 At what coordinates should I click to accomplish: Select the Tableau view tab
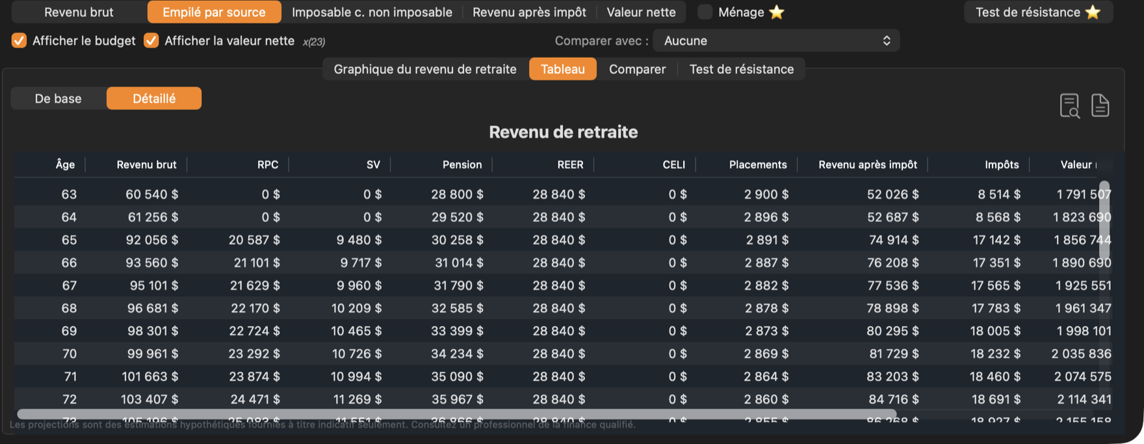563,69
